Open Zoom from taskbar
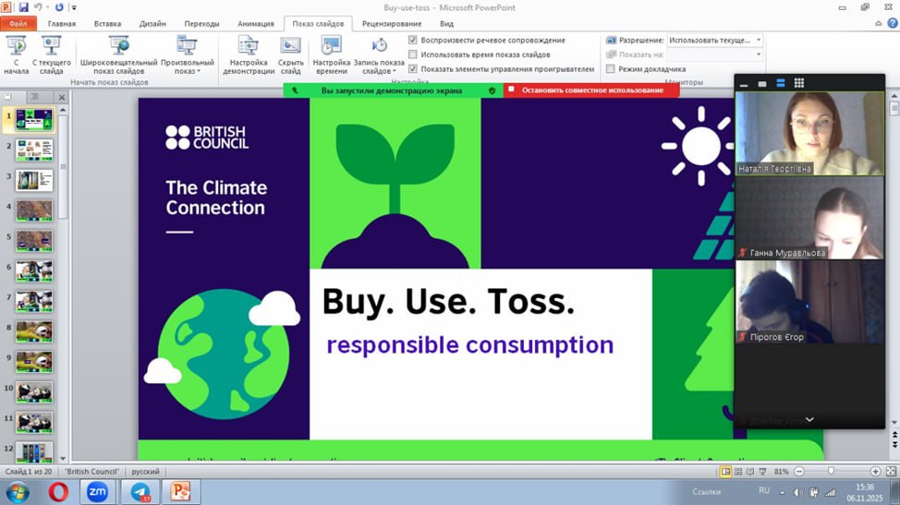 click(x=97, y=492)
